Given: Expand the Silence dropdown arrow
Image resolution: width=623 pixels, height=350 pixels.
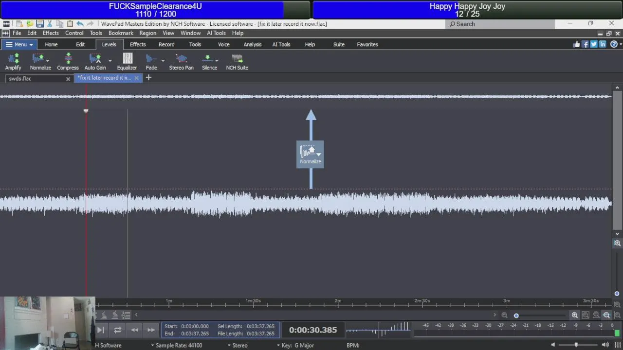Looking at the screenshot, I should pyautogui.click(x=217, y=61).
